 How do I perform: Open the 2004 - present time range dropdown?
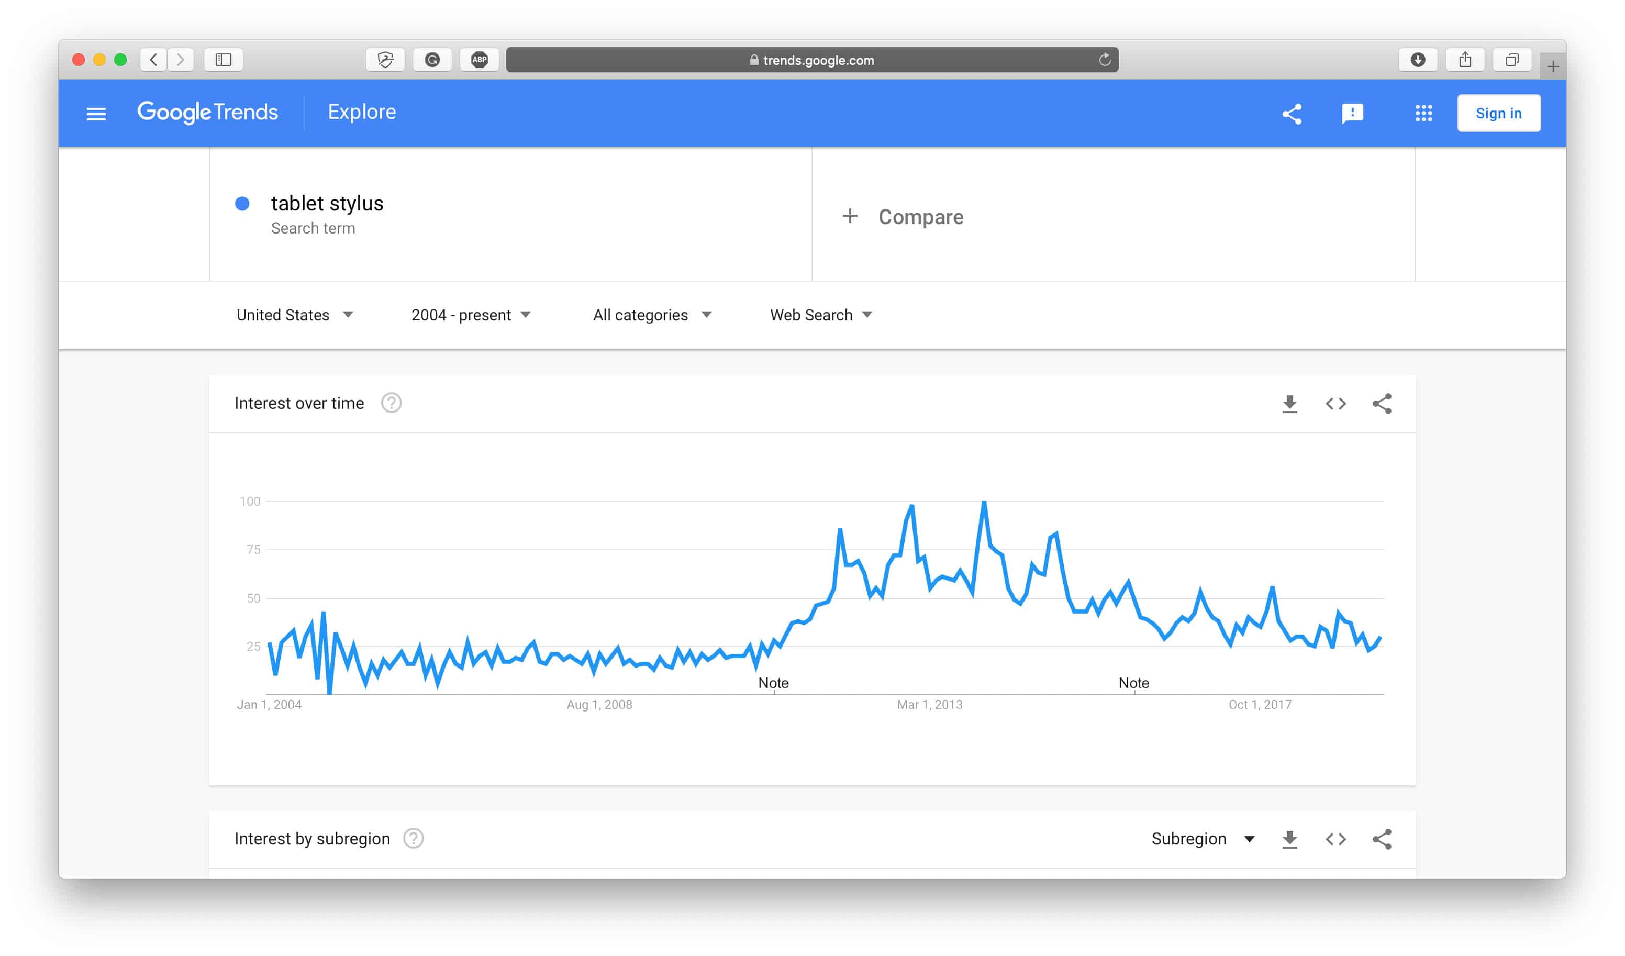471,315
